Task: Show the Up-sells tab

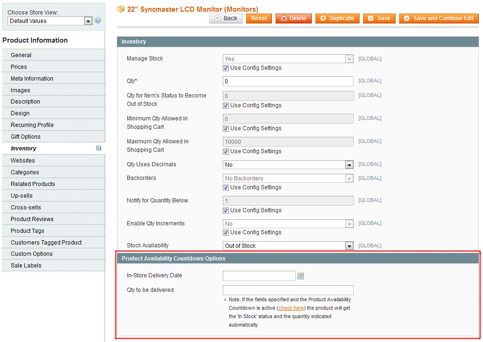Action: pyautogui.click(x=54, y=196)
